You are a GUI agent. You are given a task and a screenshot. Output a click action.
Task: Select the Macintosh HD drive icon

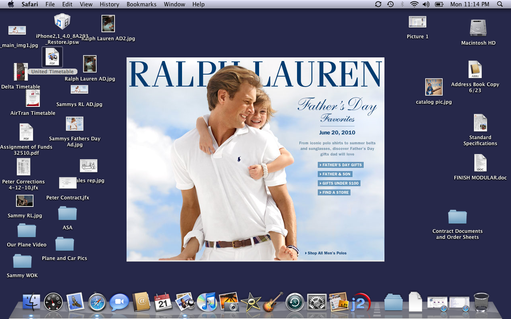(x=478, y=28)
